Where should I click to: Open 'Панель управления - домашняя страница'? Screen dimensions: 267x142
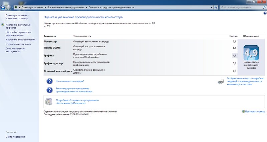pos(17,17)
